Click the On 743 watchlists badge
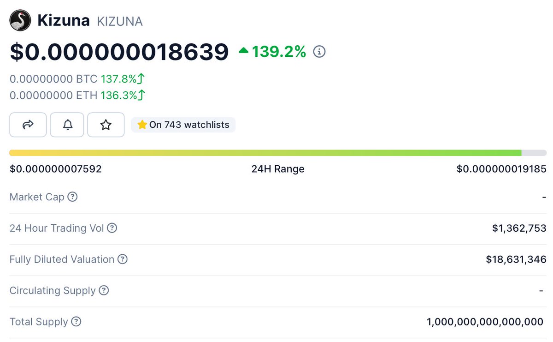This screenshot has width=553, height=342. coord(183,125)
